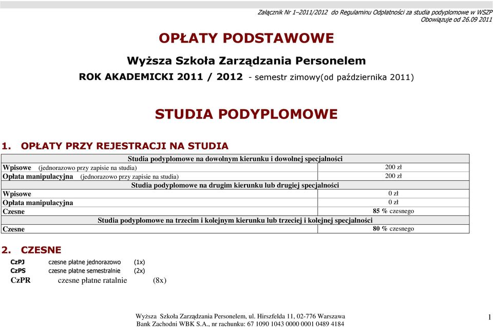Click "czesne płatne ratalnie" text
The image size is (493, 327).
click(92, 280)
